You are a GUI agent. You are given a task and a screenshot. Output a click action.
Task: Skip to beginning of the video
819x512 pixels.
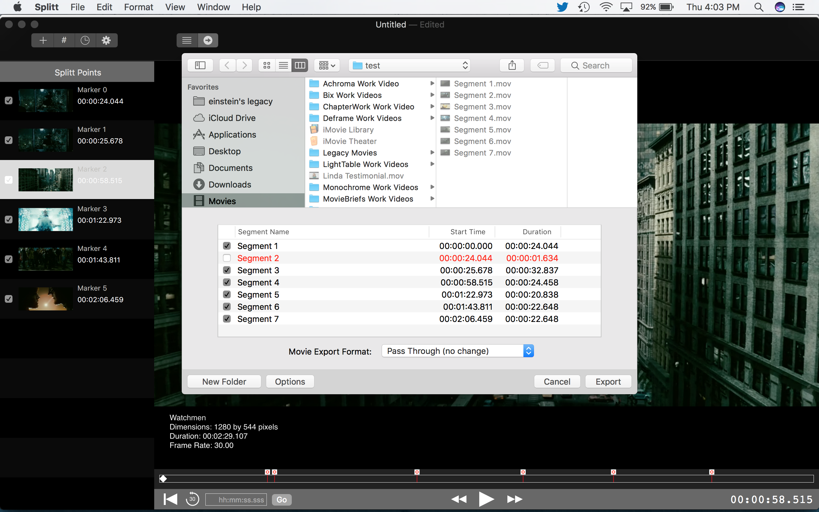click(170, 499)
